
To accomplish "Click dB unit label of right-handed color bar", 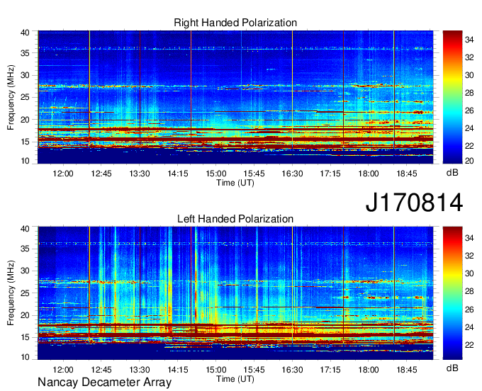I will pos(452,173).
